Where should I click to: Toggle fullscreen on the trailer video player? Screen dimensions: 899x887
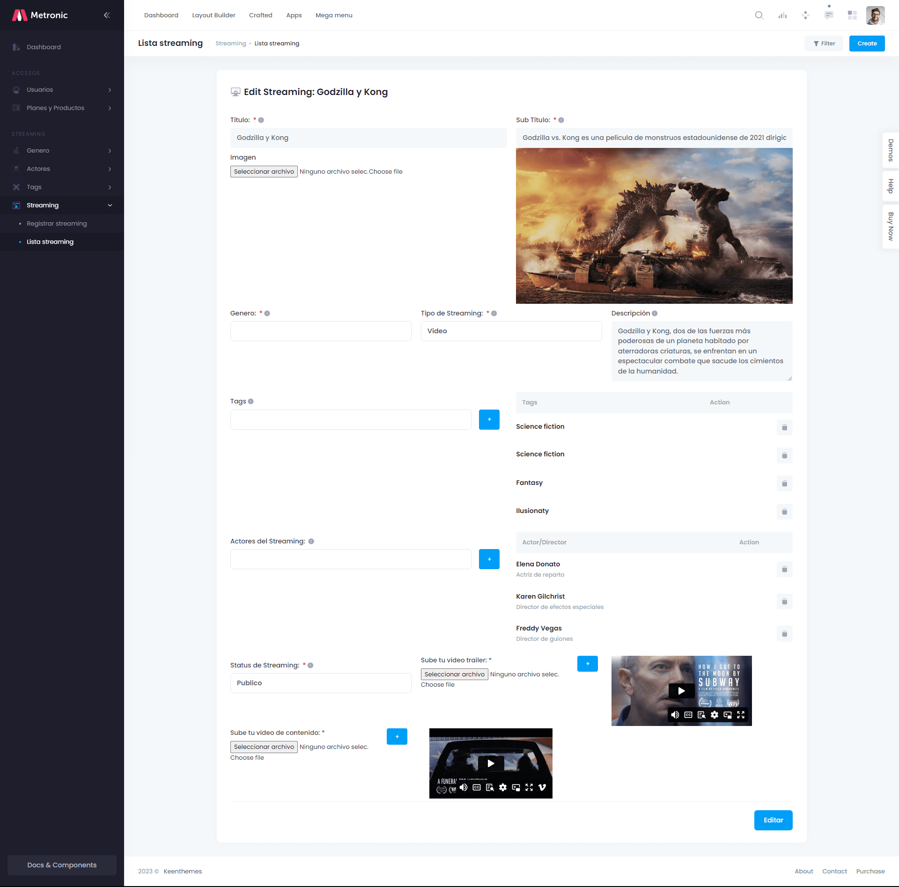[x=741, y=715]
